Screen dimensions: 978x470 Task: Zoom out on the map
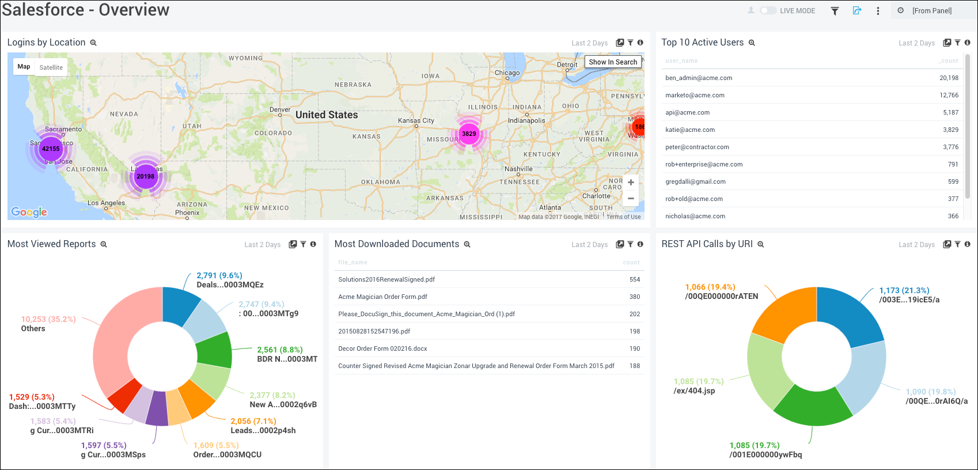[631, 198]
